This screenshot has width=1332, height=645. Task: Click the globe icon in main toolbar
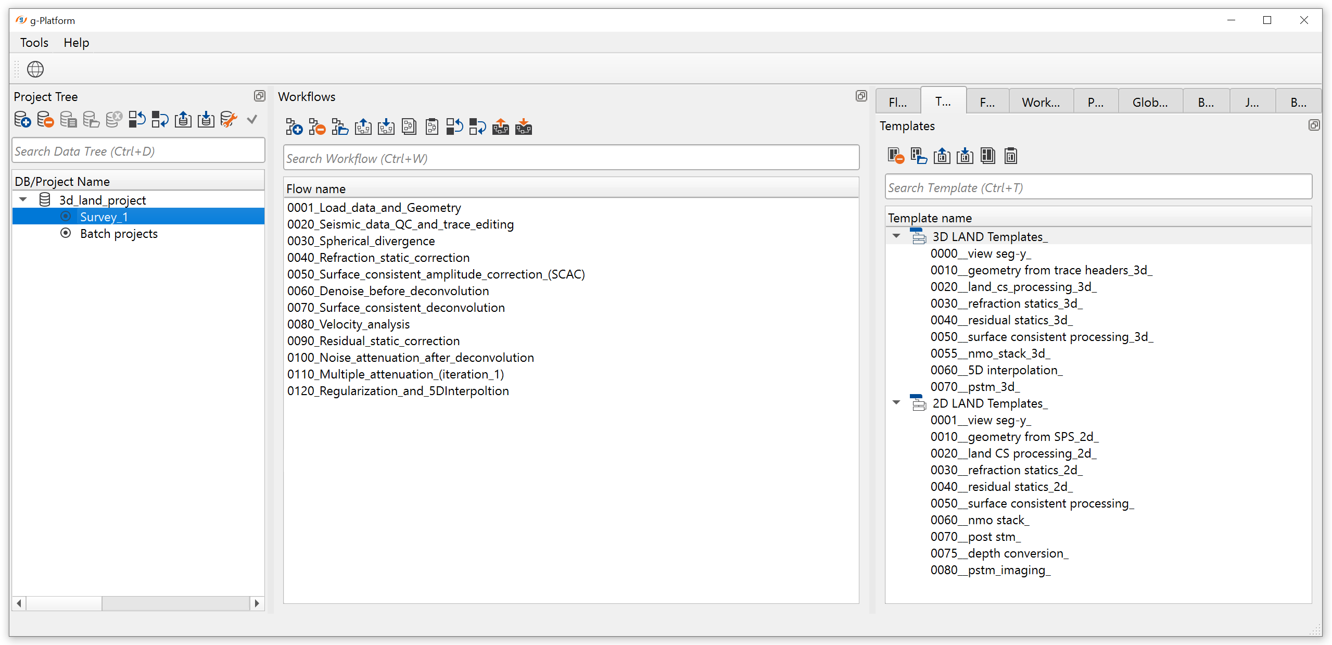point(35,69)
